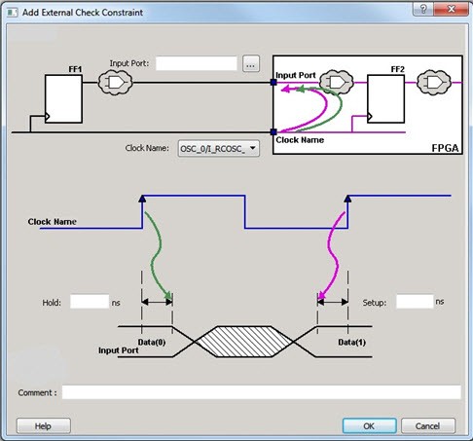The width and height of the screenshot is (473, 441).
Task: Click the Help button
Action: (44, 425)
